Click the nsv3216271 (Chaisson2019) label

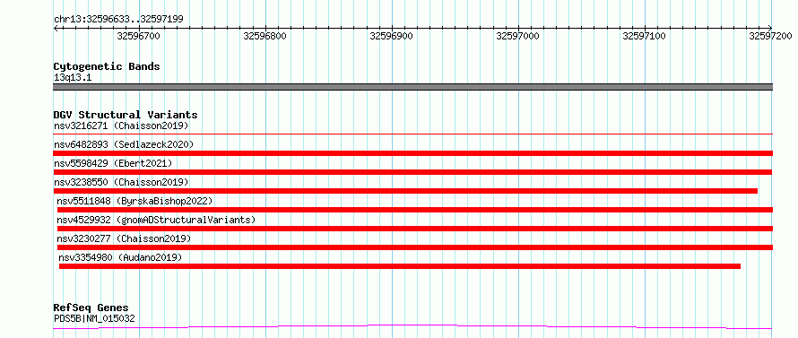click(x=121, y=126)
